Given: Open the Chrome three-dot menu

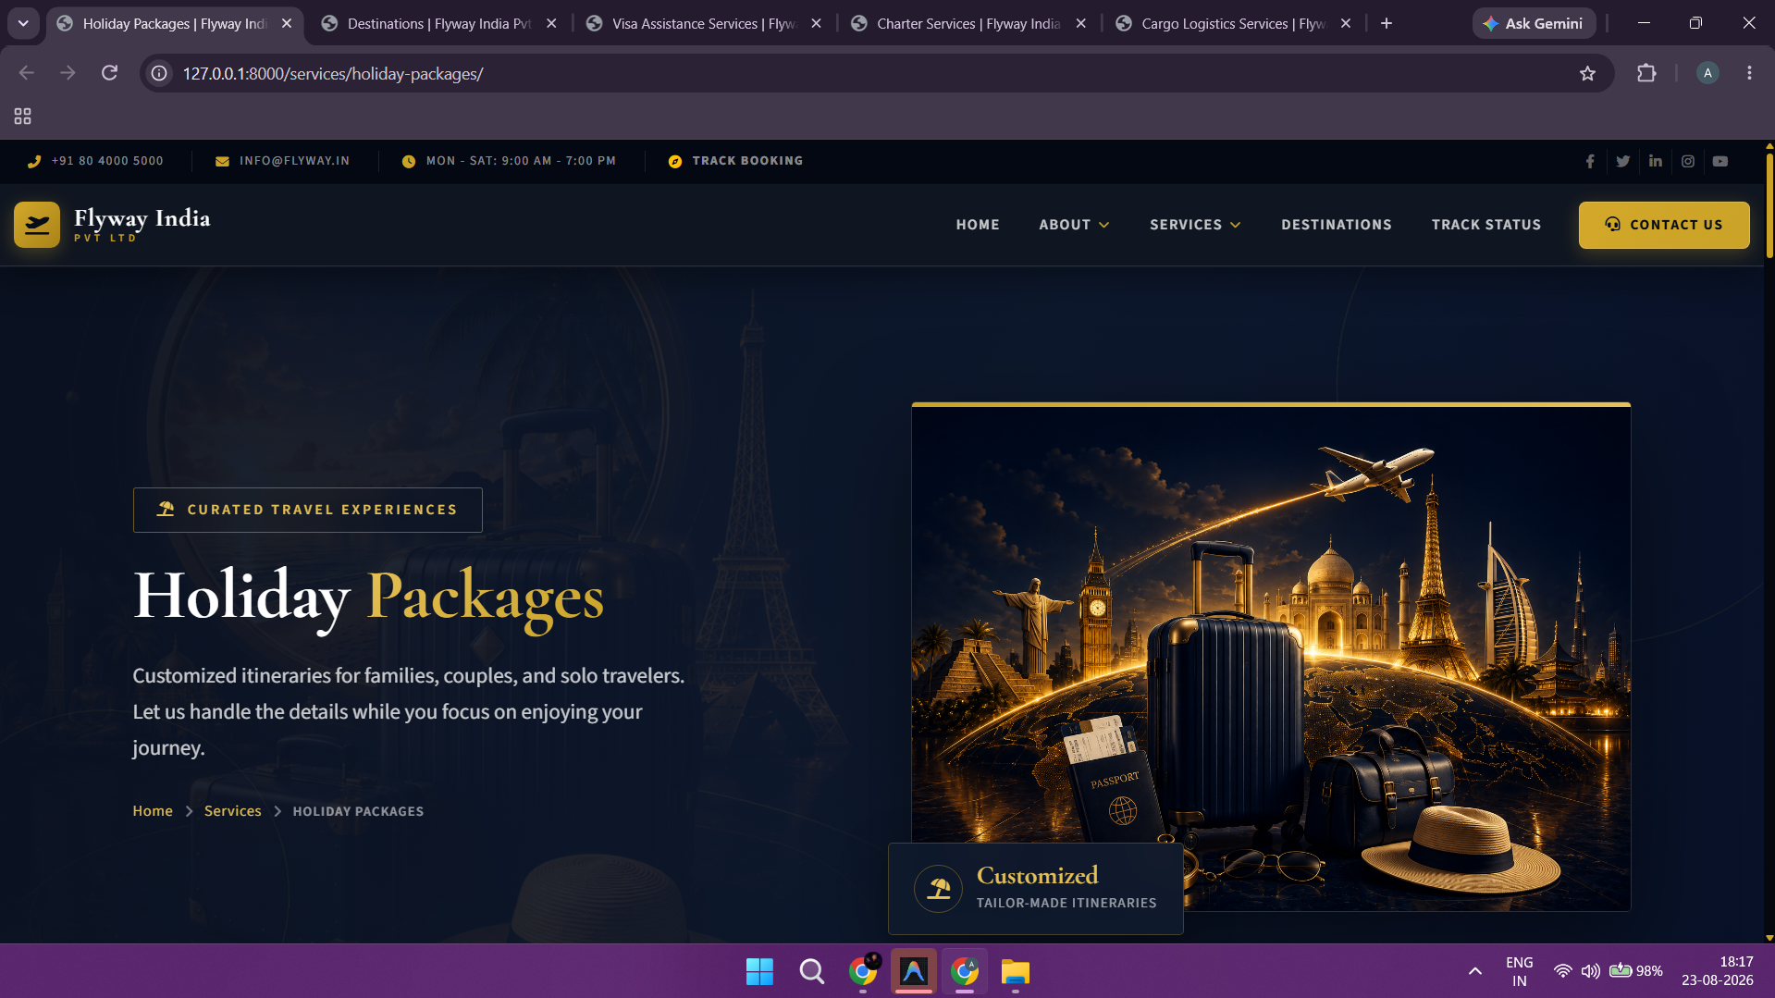Looking at the screenshot, I should coord(1749,73).
